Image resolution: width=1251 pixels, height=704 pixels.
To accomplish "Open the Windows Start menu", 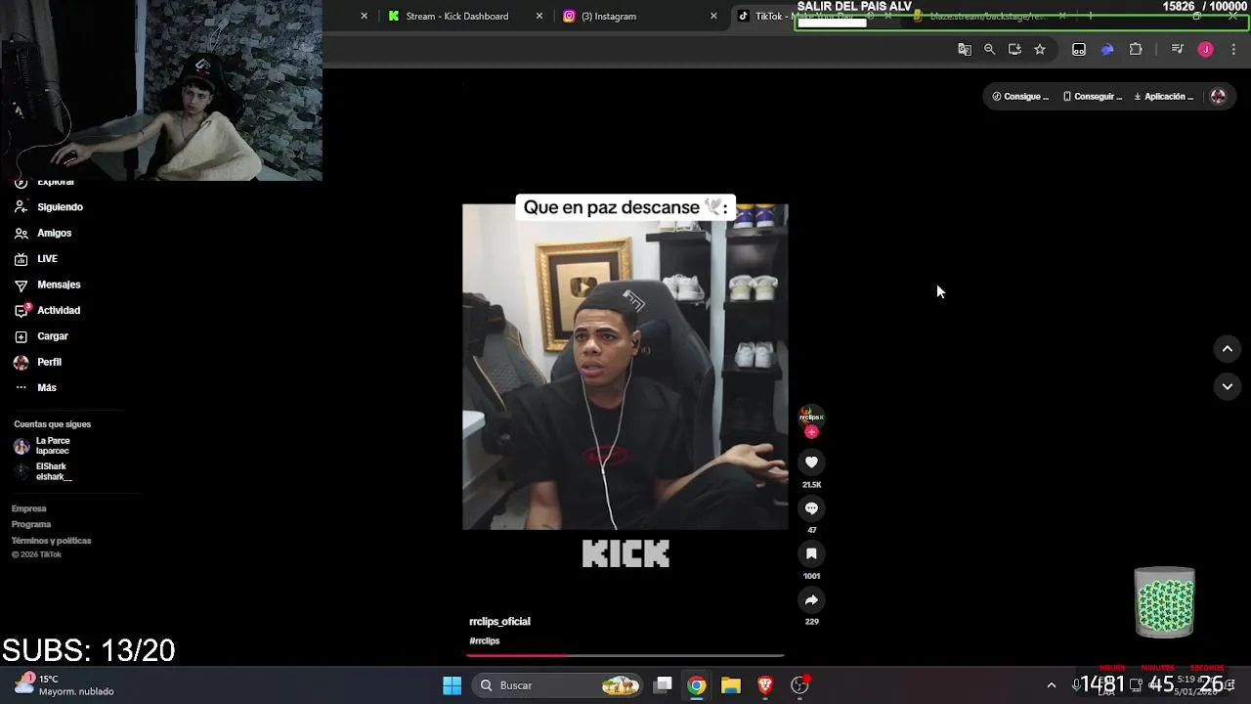I will pyautogui.click(x=452, y=685).
